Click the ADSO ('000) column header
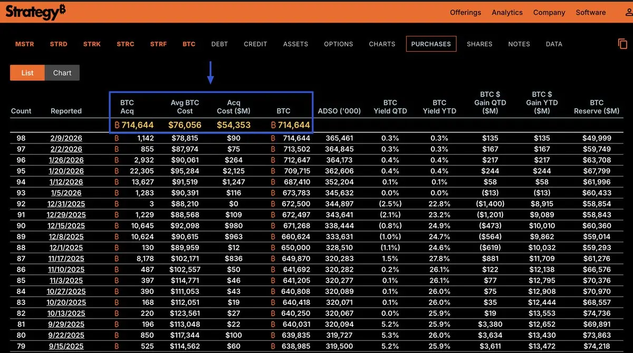633x353 pixels. click(x=339, y=111)
